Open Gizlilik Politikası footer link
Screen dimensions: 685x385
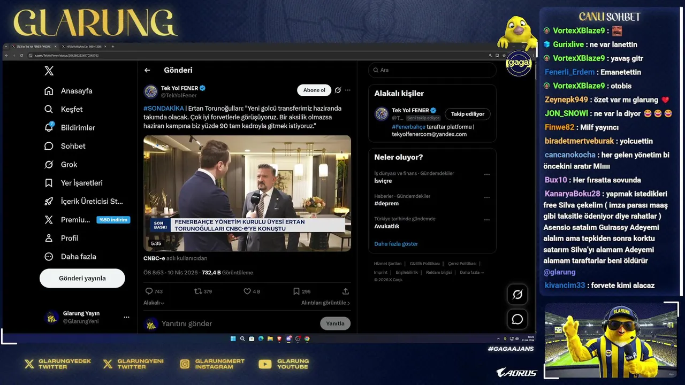(424, 264)
